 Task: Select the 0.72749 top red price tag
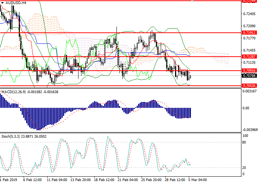(x=248, y=1)
